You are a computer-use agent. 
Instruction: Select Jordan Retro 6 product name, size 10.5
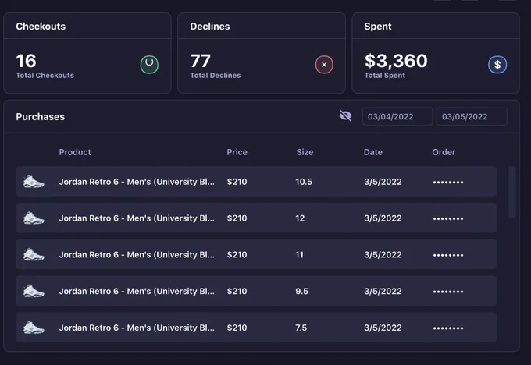137,182
